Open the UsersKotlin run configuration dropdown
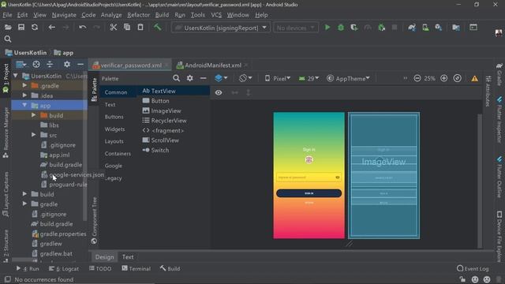Image resolution: width=505 pixels, height=284 pixels. (220, 28)
